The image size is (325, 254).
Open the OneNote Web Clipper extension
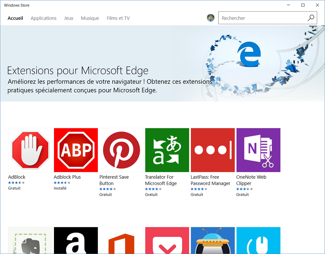point(258,150)
